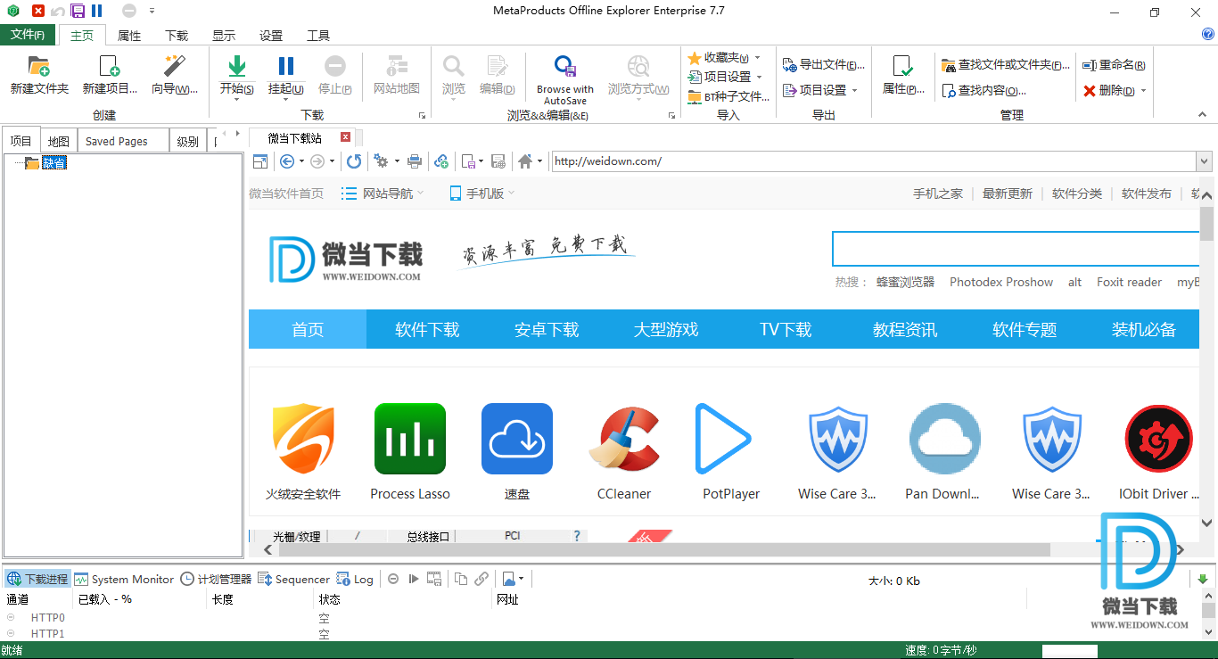1218x659 pixels.
Task: Click 最新更新 link at the page top
Action: [x=1008, y=194]
